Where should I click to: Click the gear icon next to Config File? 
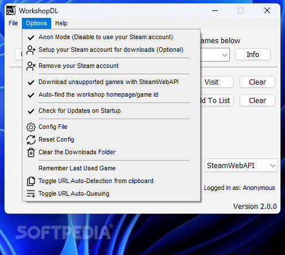pyautogui.click(x=31, y=127)
